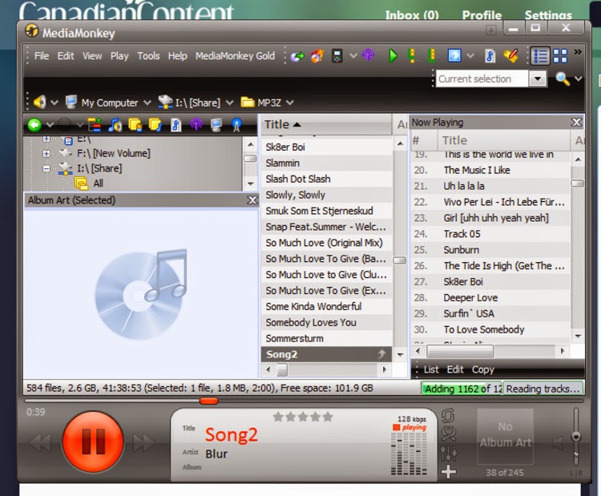This screenshot has height=496, width=601.
Task: Click the plus icon in the player
Action: [x=449, y=472]
